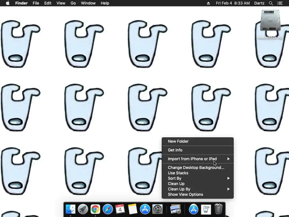Open the Notes app in Dock
The height and width of the screenshot is (217, 289).
pyautogui.click(x=132, y=209)
